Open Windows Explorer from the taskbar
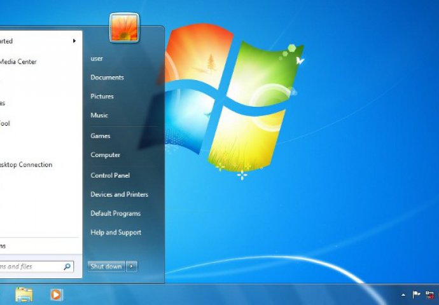The height and width of the screenshot is (305, 439). [24, 295]
